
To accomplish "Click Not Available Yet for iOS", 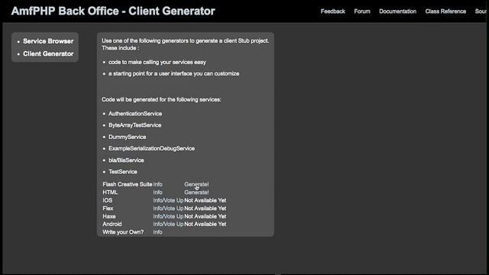I will tap(206, 200).
